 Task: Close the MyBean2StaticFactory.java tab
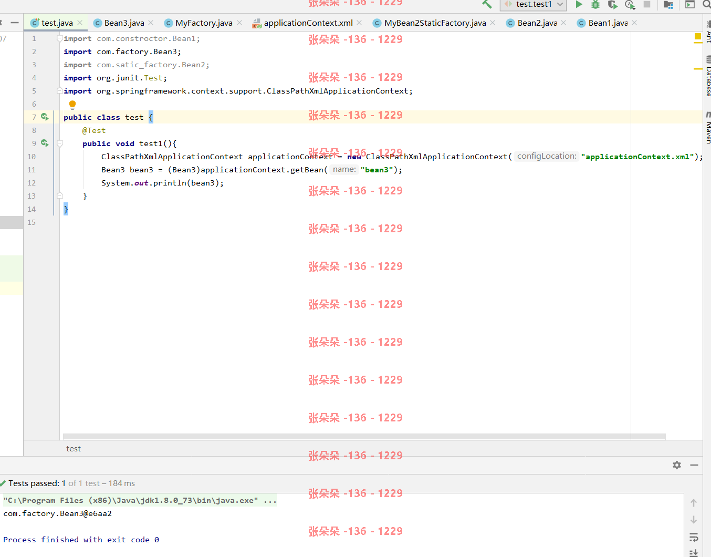point(493,23)
